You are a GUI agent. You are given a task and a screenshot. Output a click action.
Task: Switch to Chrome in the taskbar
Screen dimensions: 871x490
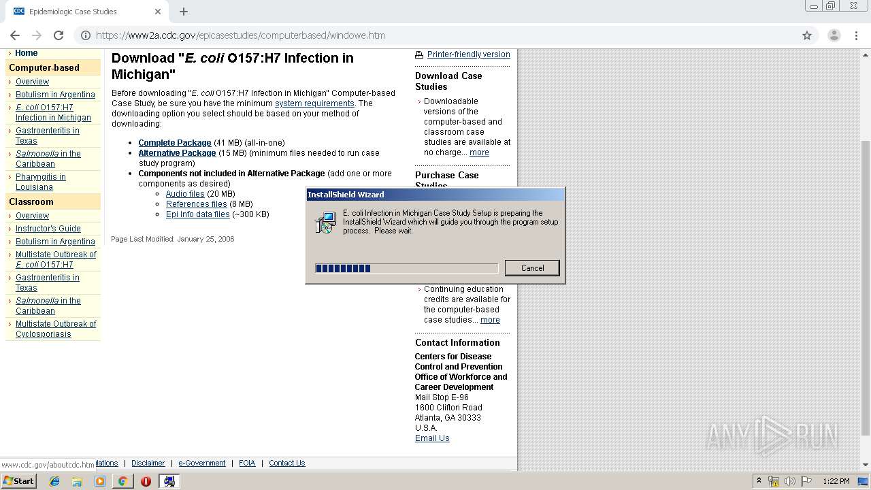[x=122, y=481]
